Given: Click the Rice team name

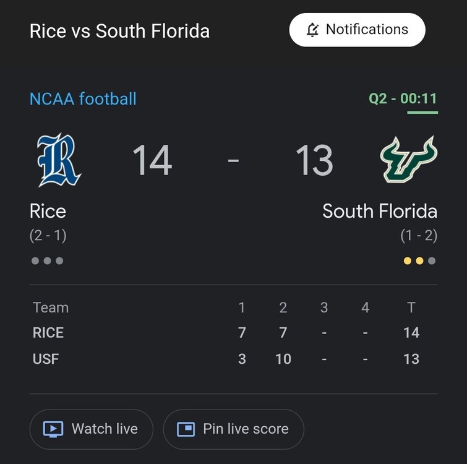Looking at the screenshot, I should pyautogui.click(x=48, y=212).
